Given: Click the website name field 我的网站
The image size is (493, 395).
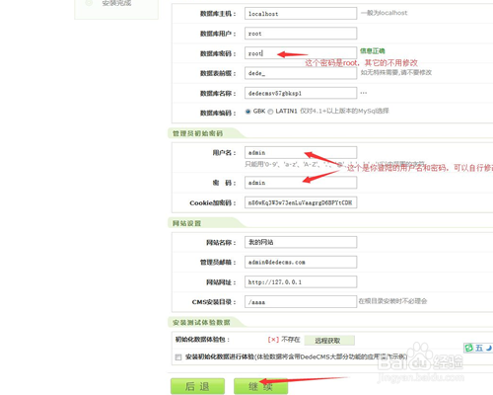Looking at the screenshot, I should click(301, 242).
